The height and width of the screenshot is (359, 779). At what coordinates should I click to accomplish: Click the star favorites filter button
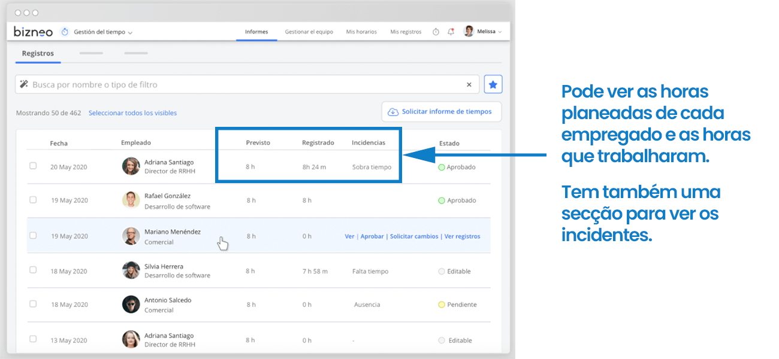click(493, 84)
